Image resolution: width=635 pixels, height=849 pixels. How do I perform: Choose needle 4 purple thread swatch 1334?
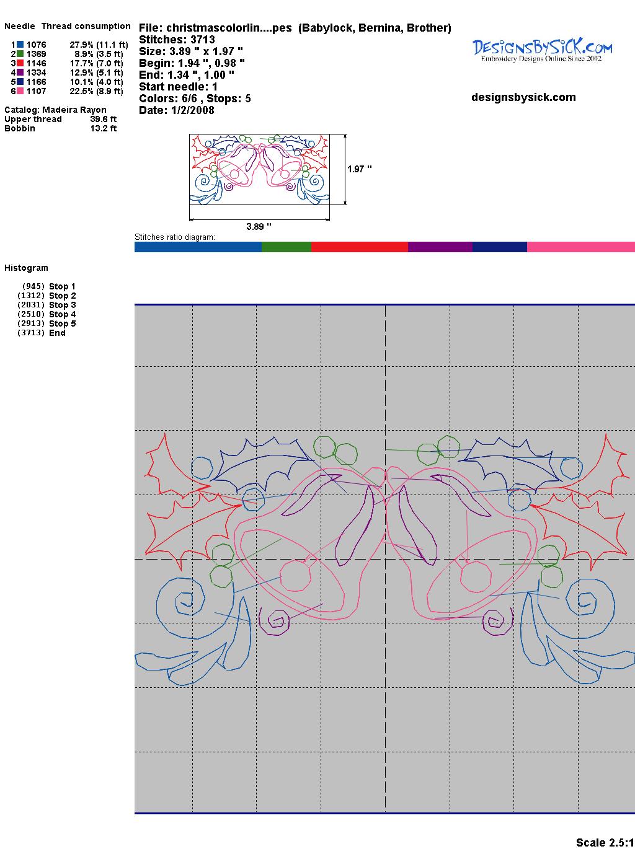pos(20,73)
